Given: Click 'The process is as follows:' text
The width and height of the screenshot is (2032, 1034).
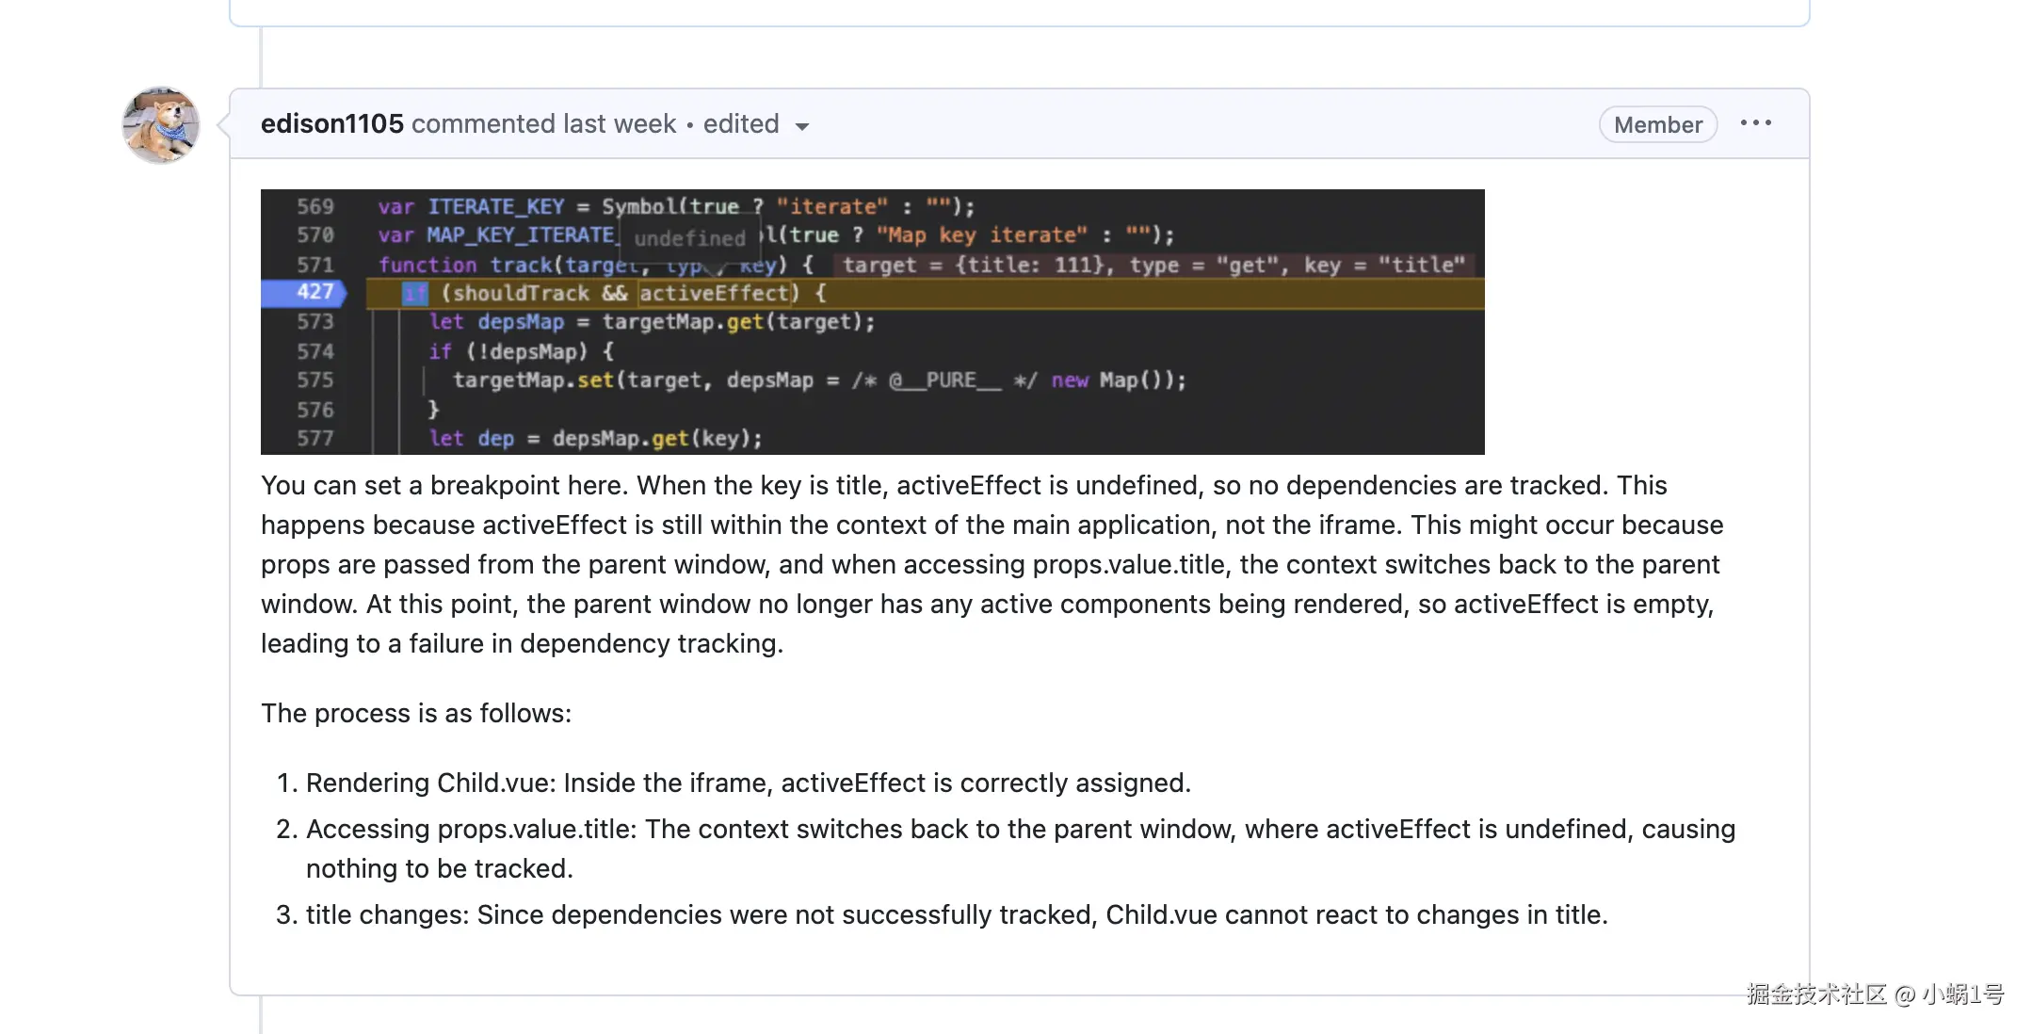Looking at the screenshot, I should pyautogui.click(x=416, y=713).
